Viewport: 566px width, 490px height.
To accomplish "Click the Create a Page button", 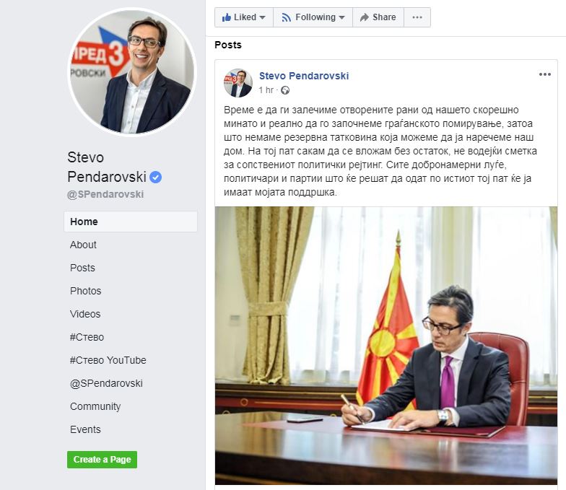I will (103, 459).
